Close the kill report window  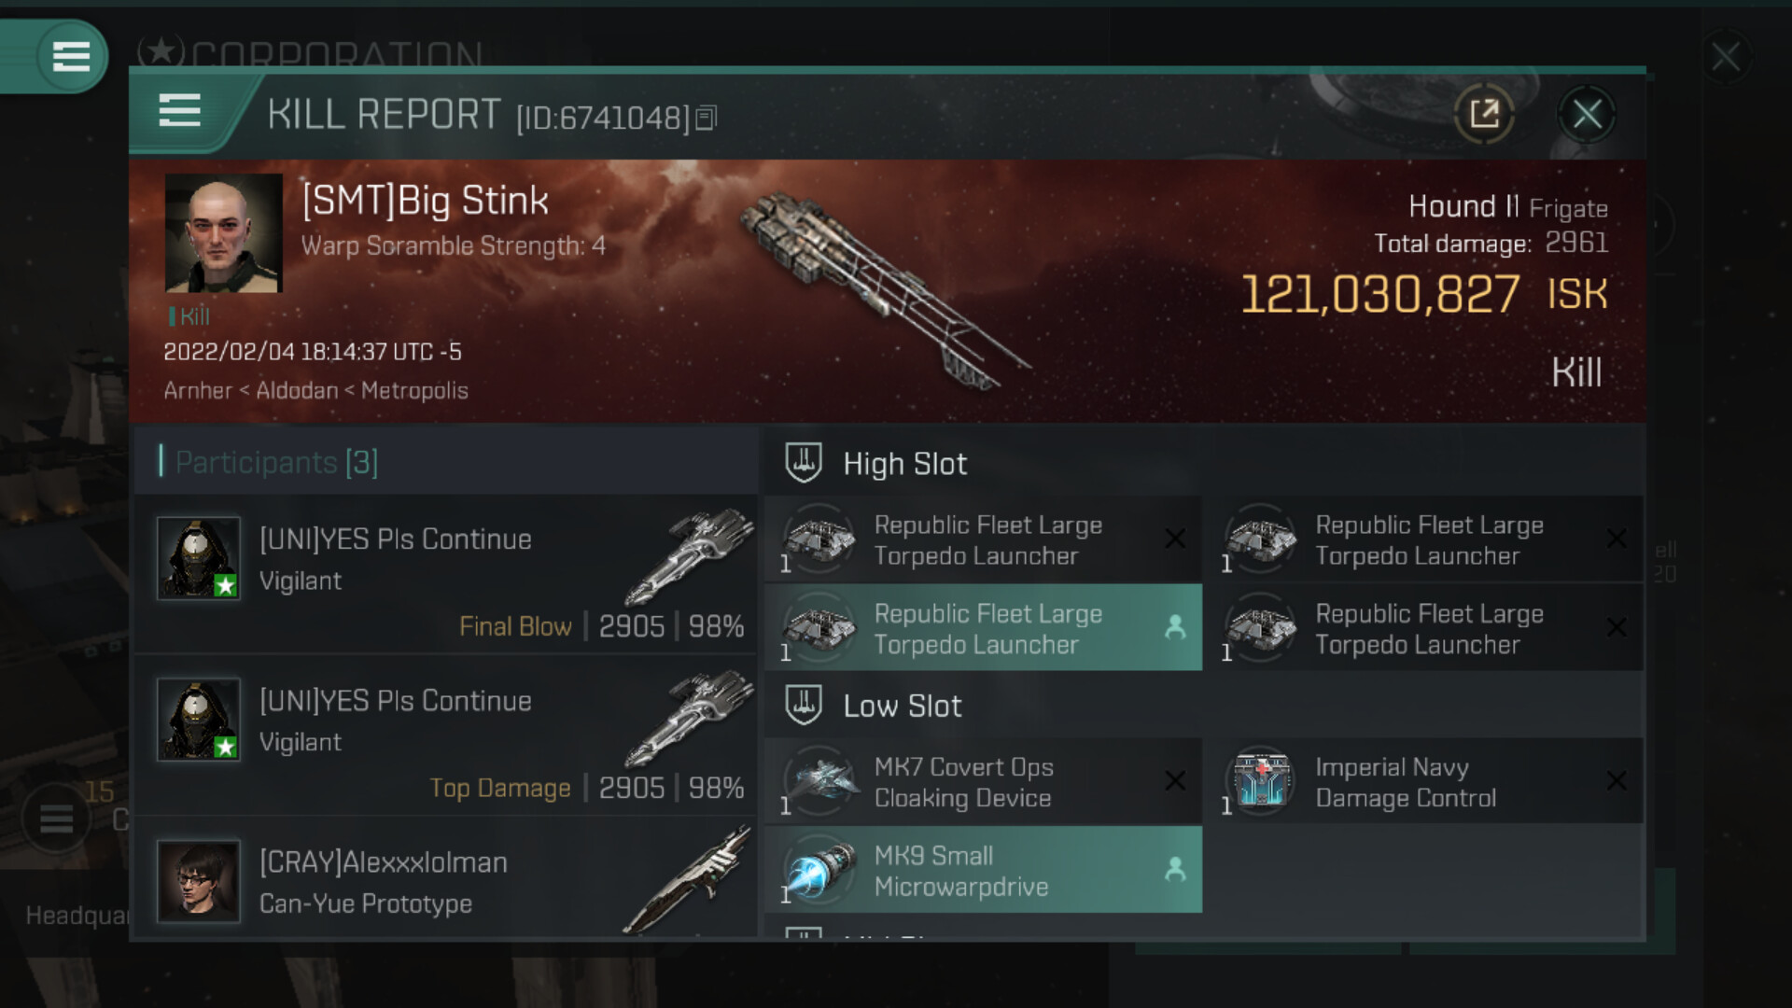click(1587, 115)
